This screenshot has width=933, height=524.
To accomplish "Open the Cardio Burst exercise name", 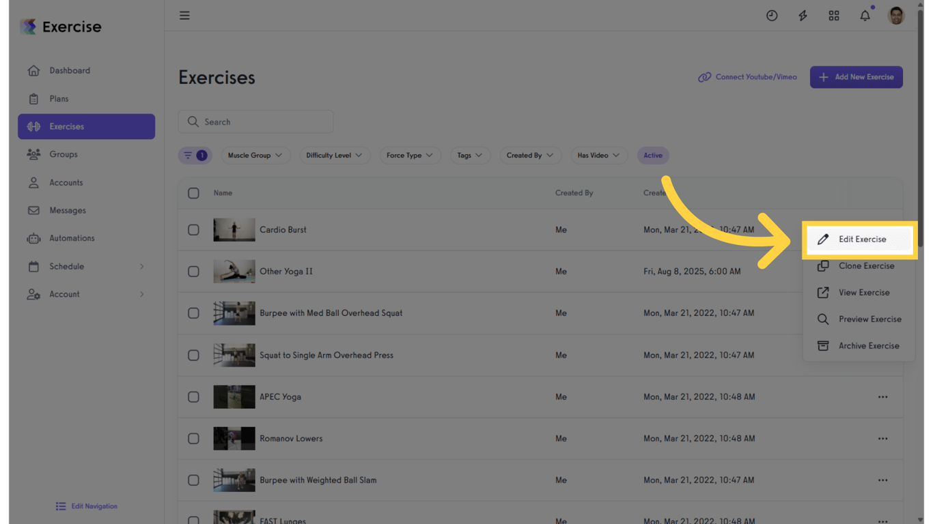I will click(x=283, y=230).
